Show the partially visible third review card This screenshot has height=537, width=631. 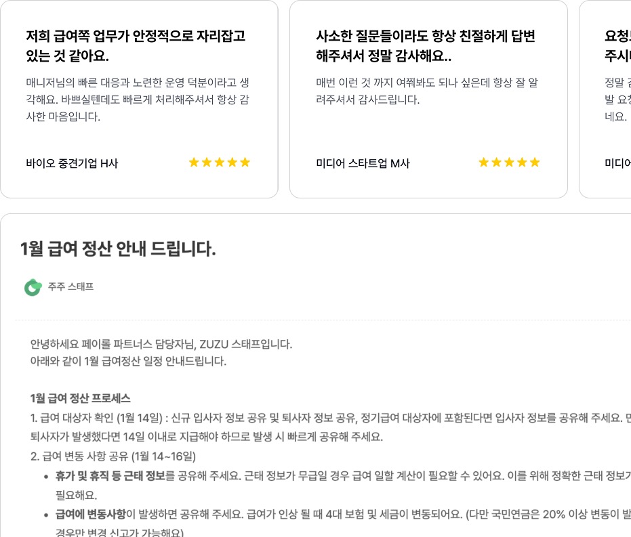coord(607,99)
